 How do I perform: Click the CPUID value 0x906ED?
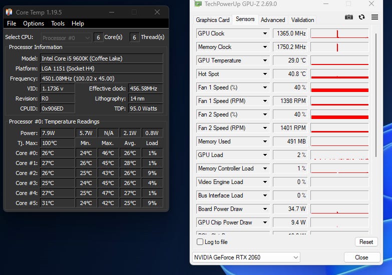pyautogui.click(x=58, y=108)
